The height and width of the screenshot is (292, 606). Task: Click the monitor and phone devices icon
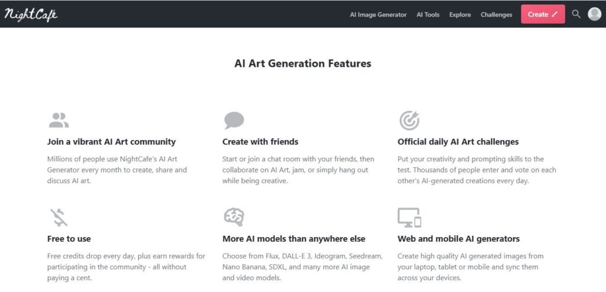click(x=409, y=218)
